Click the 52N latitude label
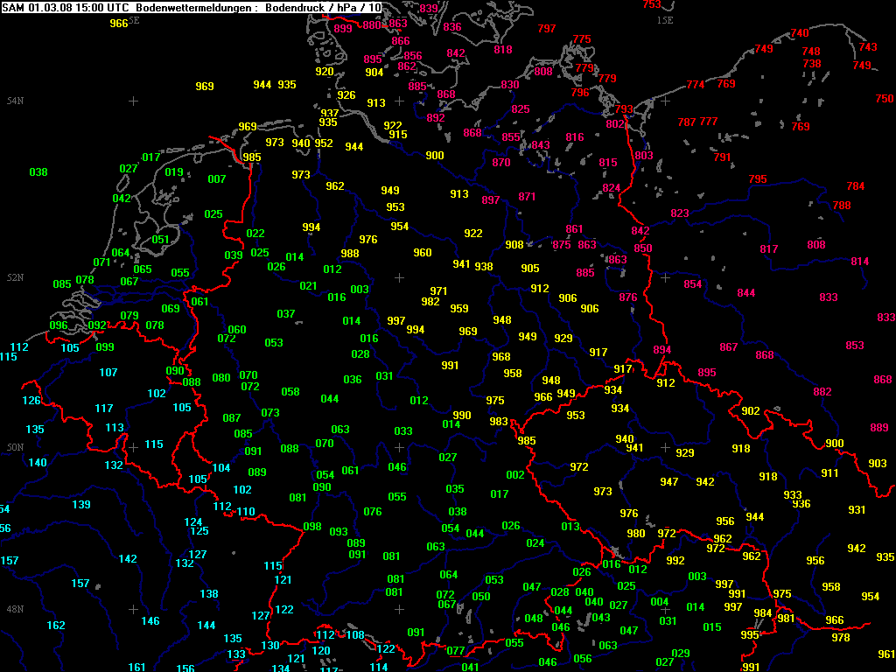 (x=16, y=277)
